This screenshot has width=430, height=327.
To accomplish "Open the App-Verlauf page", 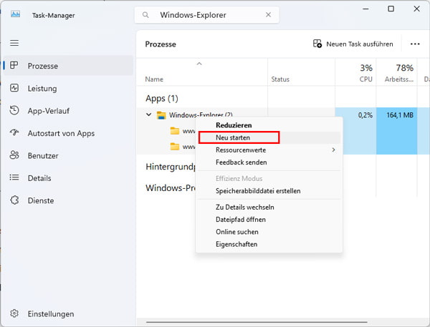I will (x=68, y=111).
